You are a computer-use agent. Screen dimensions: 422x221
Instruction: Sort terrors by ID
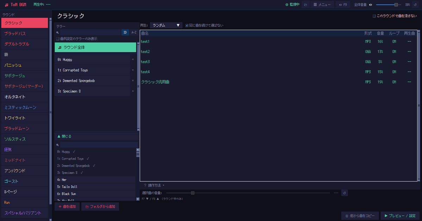pyautogui.click(x=125, y=32)
